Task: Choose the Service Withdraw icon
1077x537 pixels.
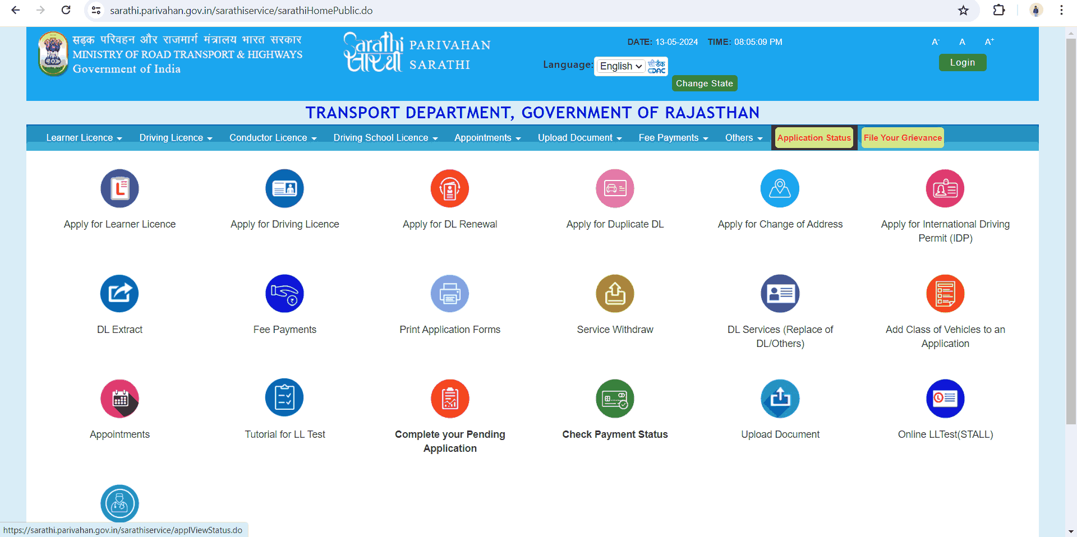Action: (615, 294)
